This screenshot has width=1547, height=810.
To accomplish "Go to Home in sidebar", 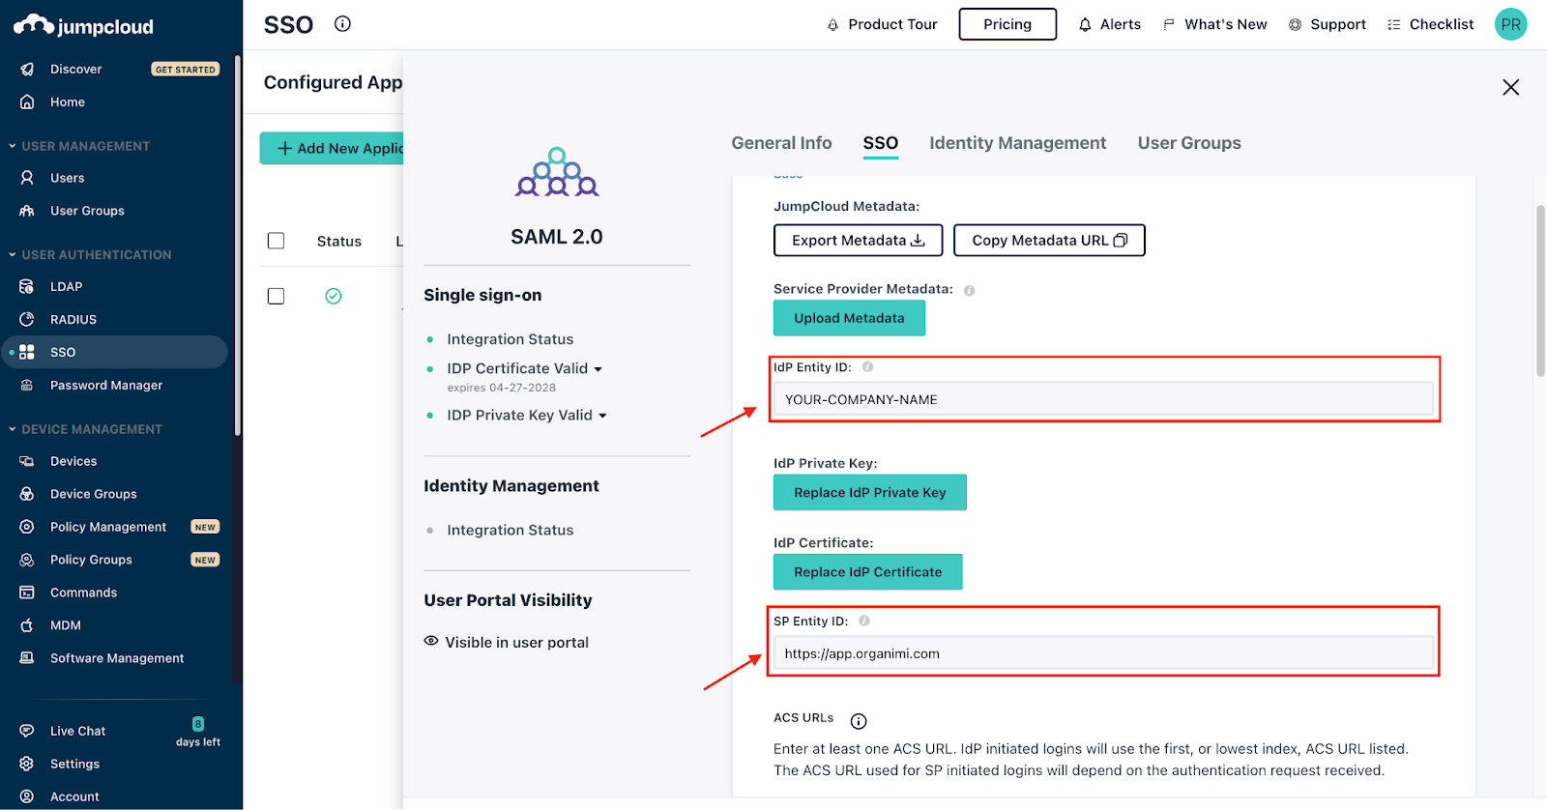I will (68, 101).
